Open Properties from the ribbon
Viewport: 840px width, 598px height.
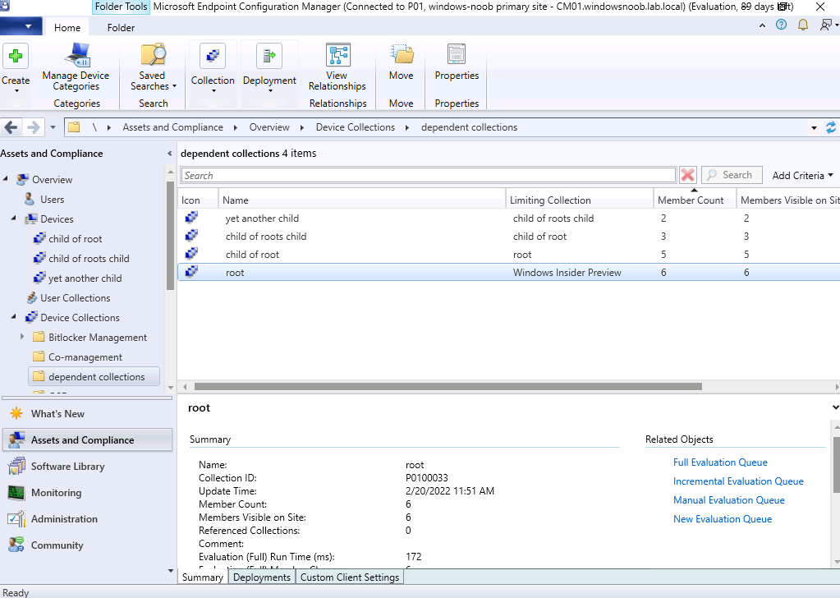457,62
